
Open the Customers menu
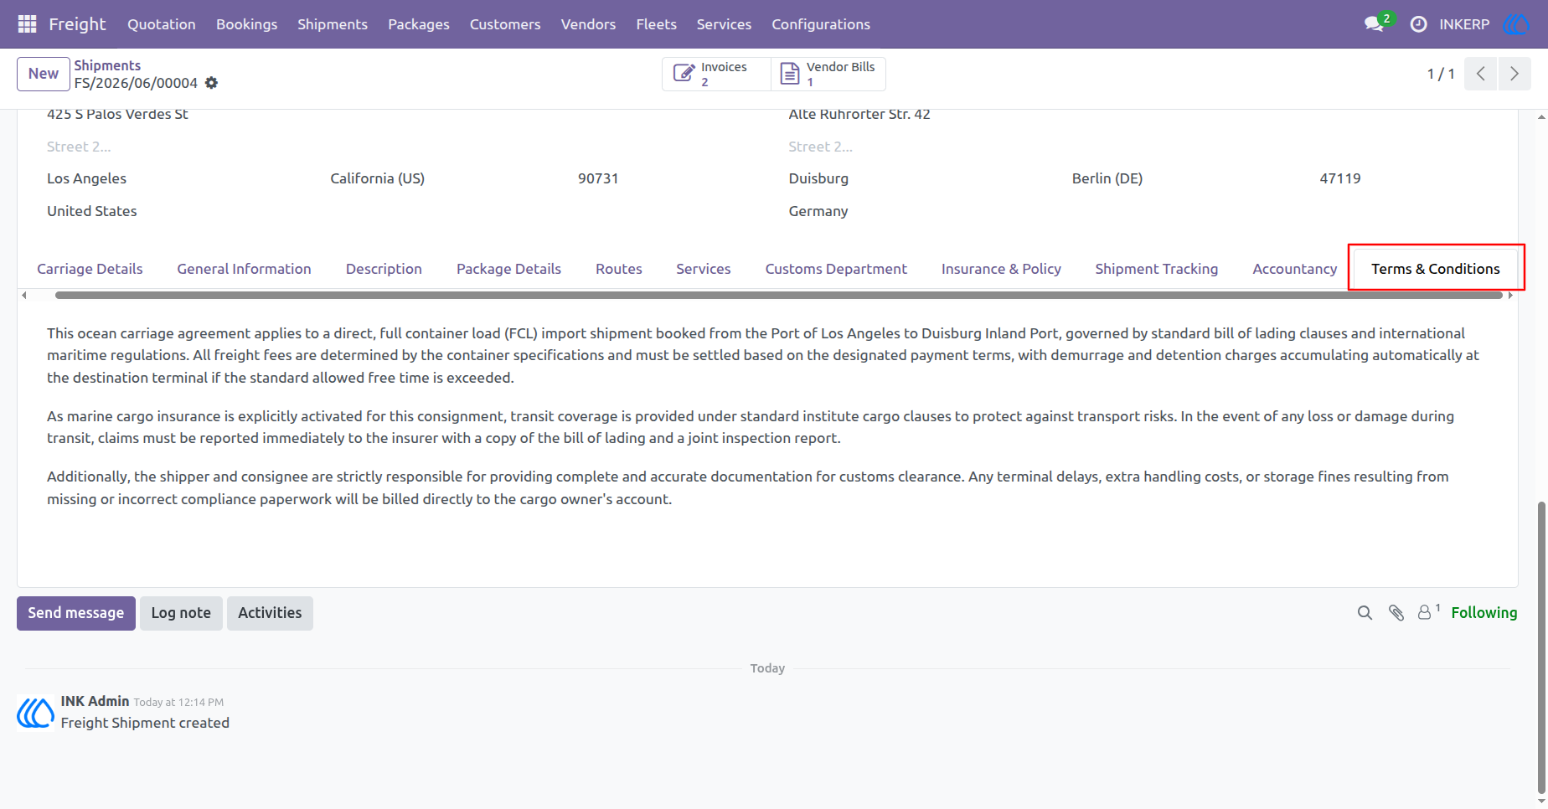(505, 24)
